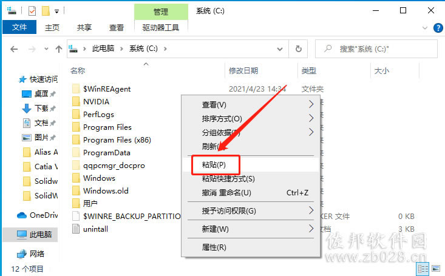The width and height of the screenshot is (445, 276).
Task: Select 快速访问 in navigation pane
Action: point(38,79)
